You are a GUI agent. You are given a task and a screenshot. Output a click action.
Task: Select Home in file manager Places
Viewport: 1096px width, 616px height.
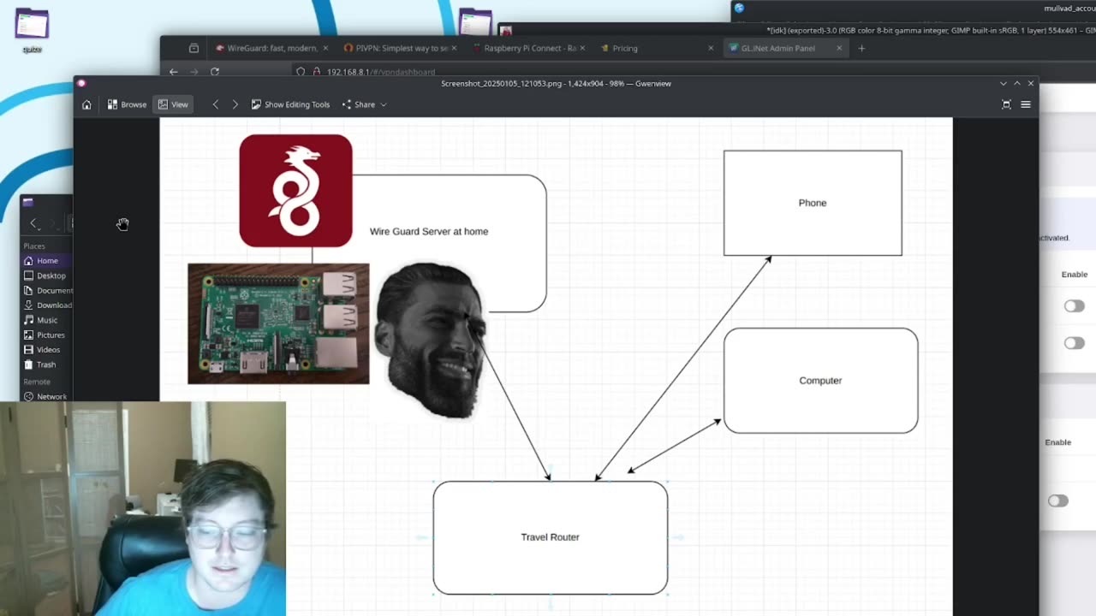pos(45,261)
